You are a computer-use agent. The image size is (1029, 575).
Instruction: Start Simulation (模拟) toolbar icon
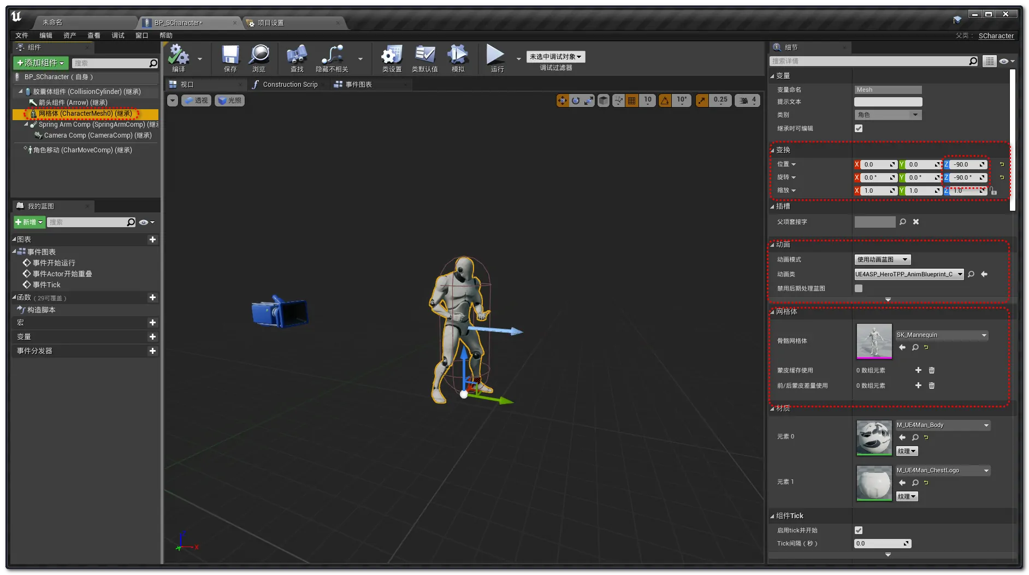(458, 57)
